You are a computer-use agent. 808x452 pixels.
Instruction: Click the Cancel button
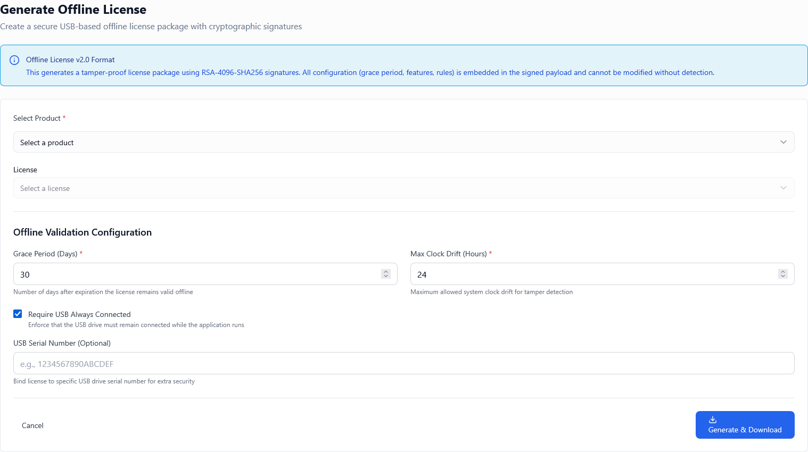32,425
